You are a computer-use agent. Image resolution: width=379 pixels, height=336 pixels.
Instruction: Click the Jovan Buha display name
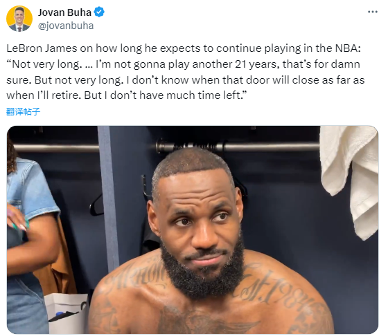click(64, 12)
